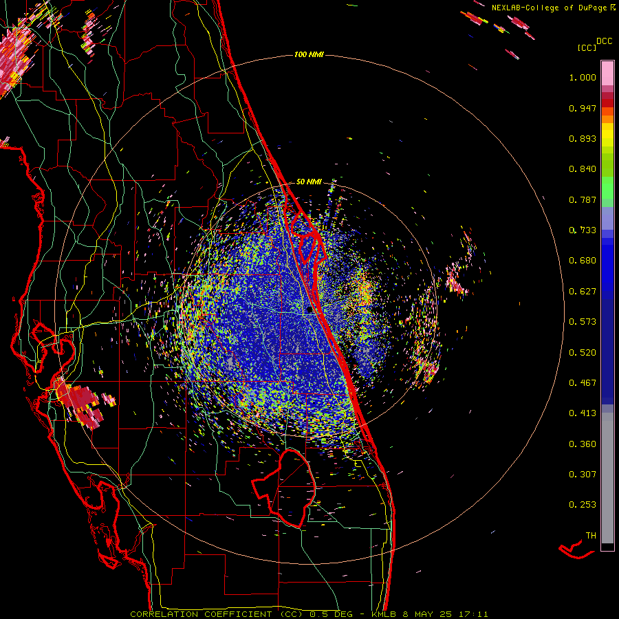Click the 0.413 scale value

coord(583,413)
